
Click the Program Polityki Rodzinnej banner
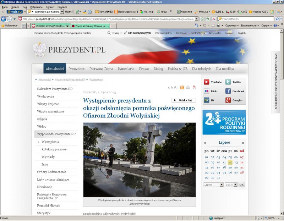[224, 122]
